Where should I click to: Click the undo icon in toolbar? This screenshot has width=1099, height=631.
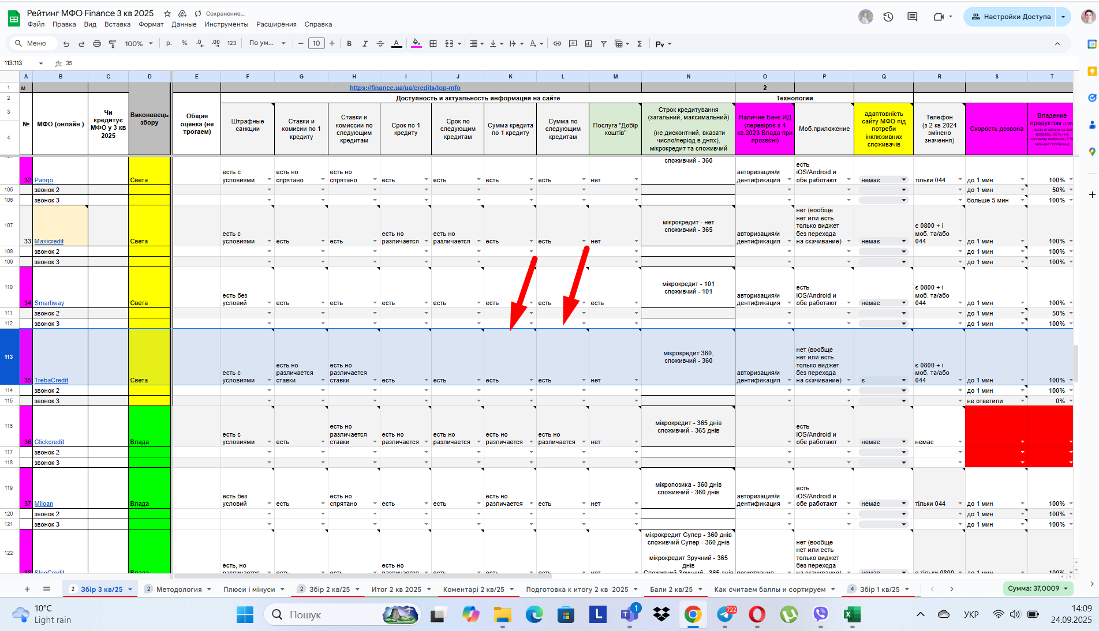(x=66, y=44)
